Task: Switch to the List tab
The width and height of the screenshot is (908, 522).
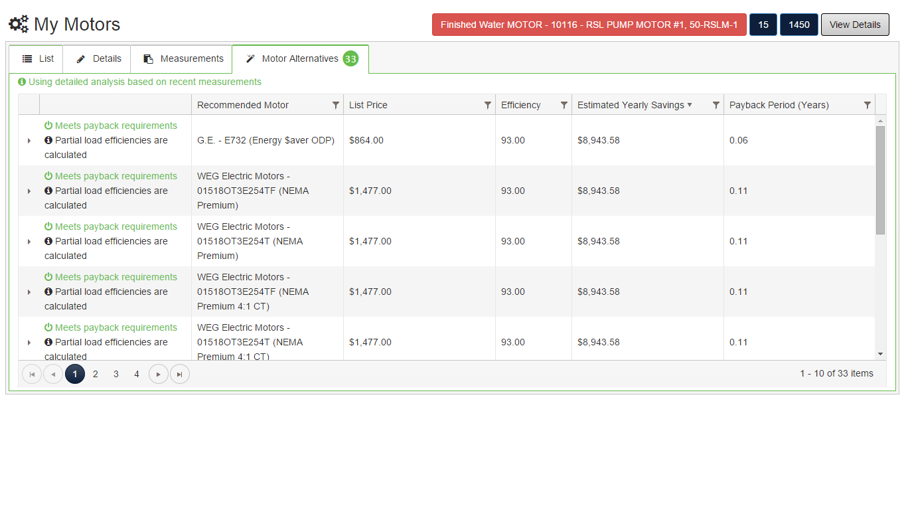Action: pyautogui.click(x=37, y=58)
